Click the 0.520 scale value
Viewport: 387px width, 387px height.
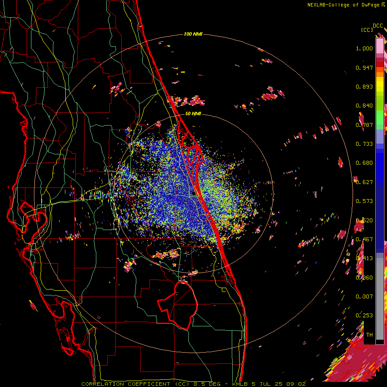coord(364,221)
